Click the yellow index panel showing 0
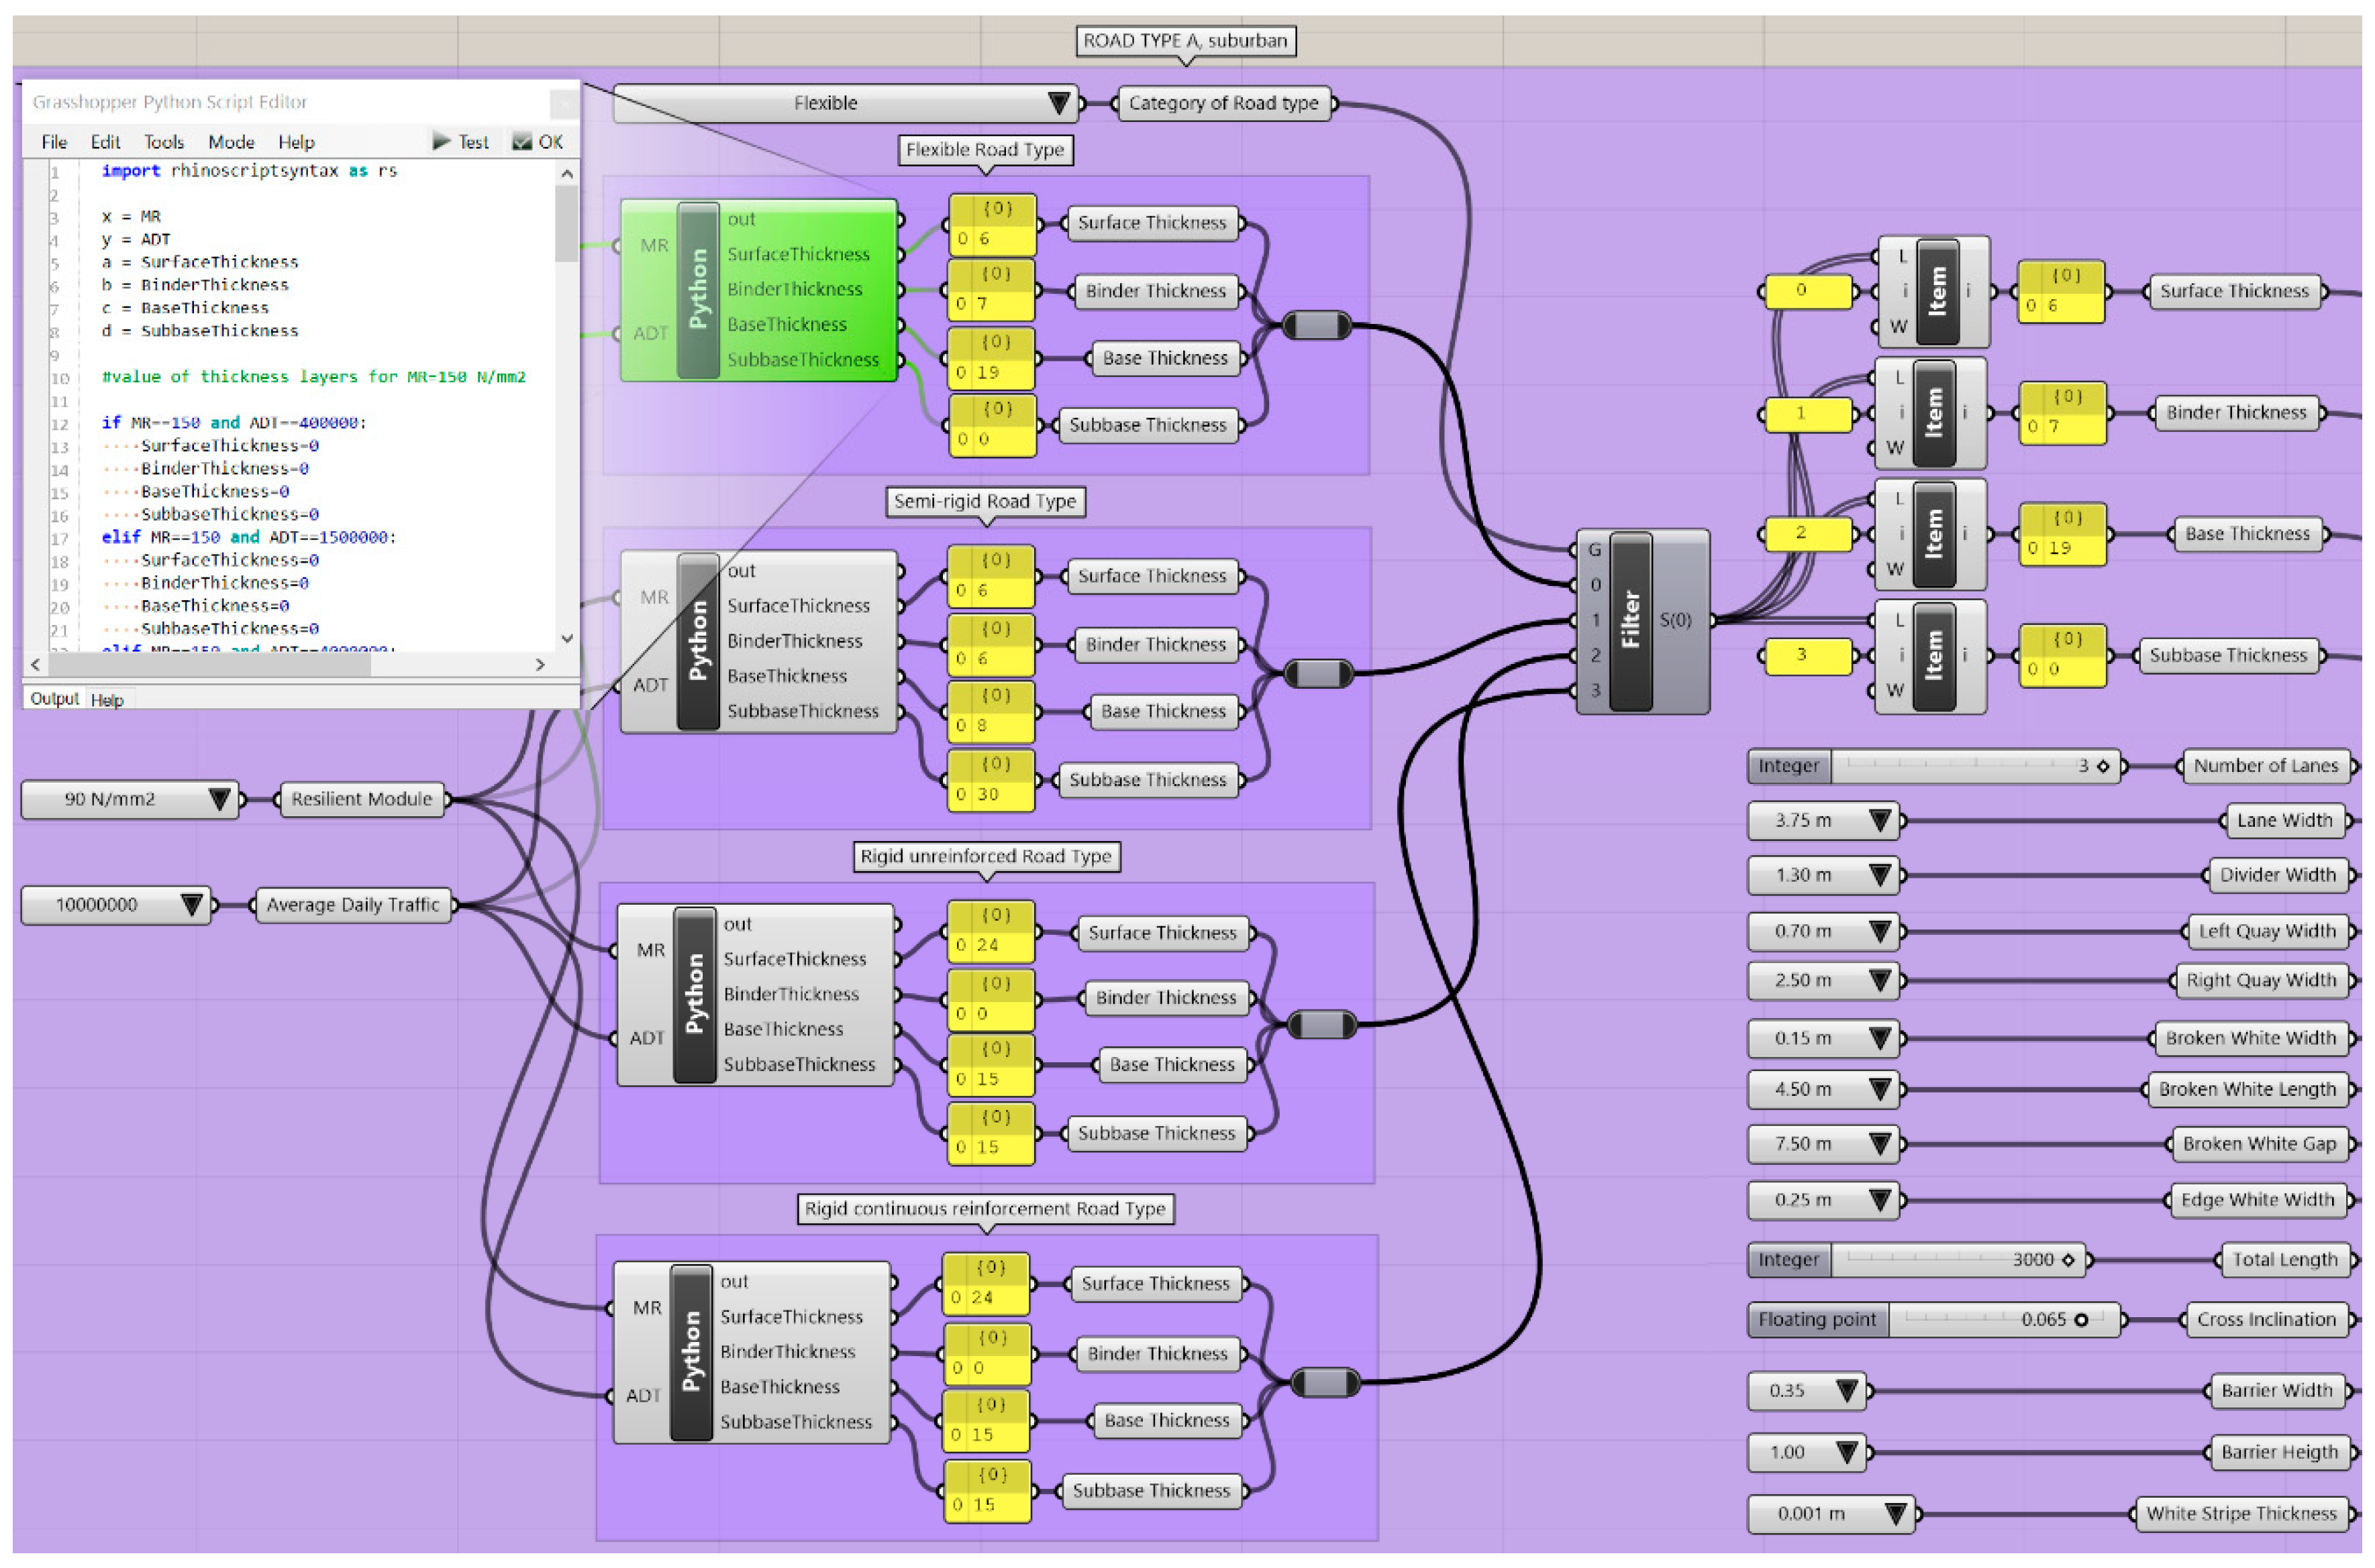 pos(1809,291)
